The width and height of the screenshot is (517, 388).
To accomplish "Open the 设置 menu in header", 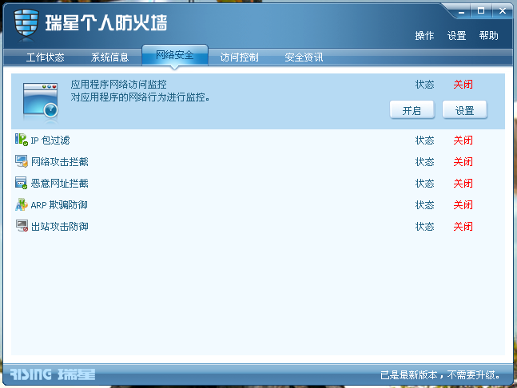I will (456, 36).
